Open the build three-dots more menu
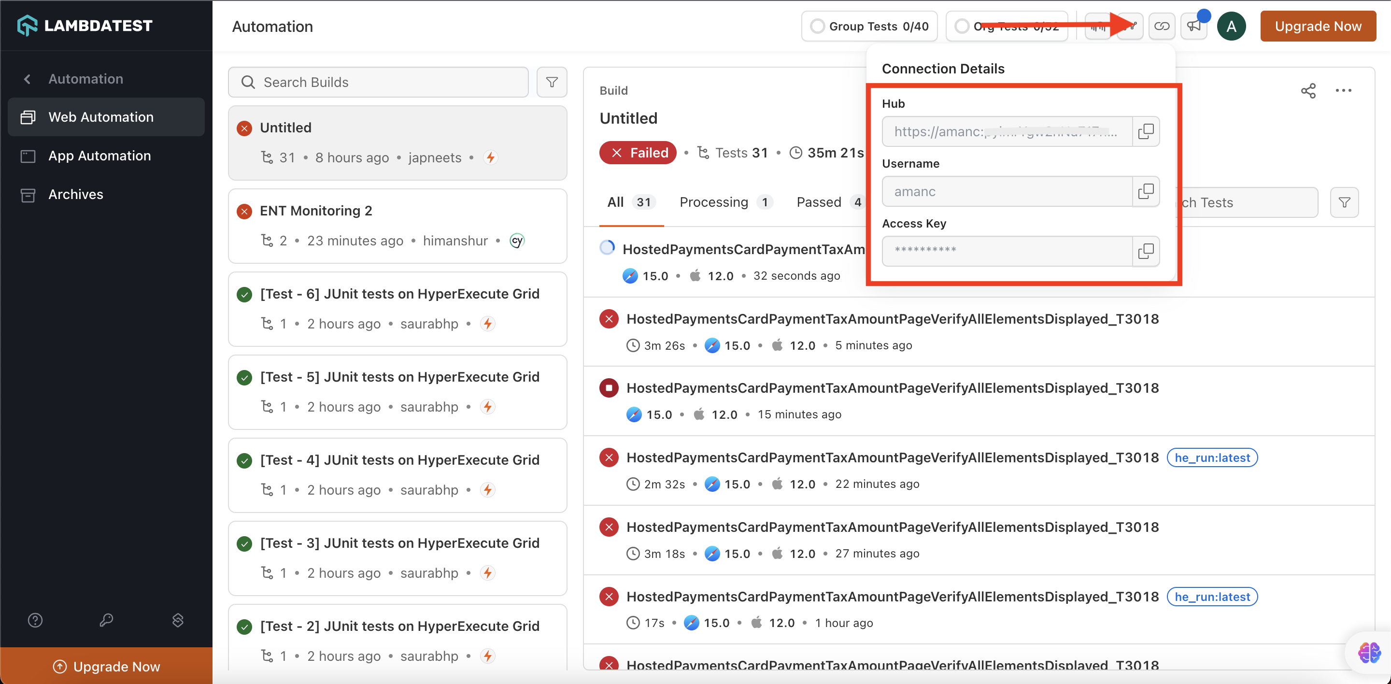 coord(1343,91)
